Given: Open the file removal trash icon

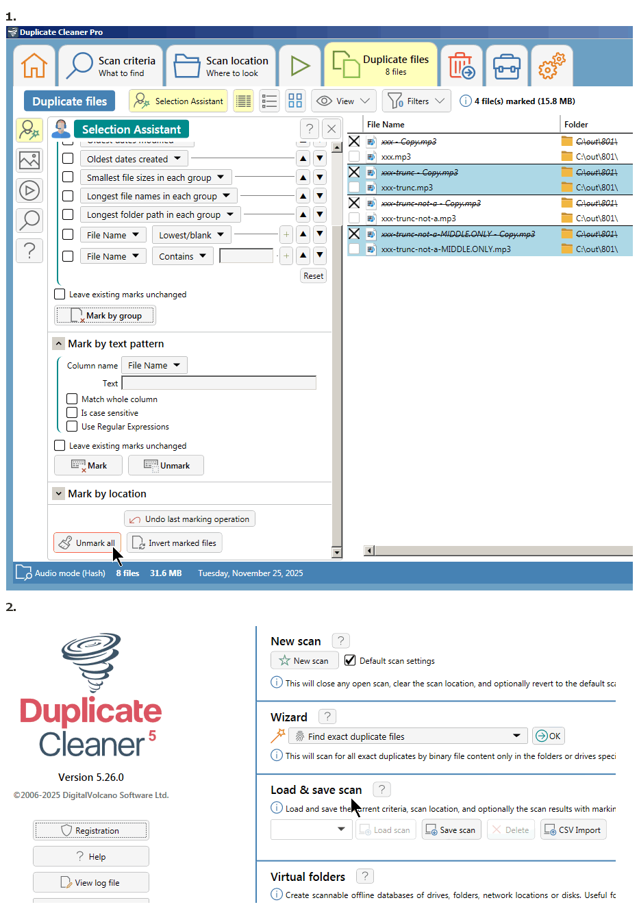Looking at the screenshot, I should 461,66.
